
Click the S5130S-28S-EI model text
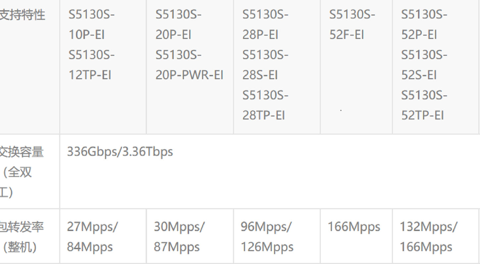(265, 65)
